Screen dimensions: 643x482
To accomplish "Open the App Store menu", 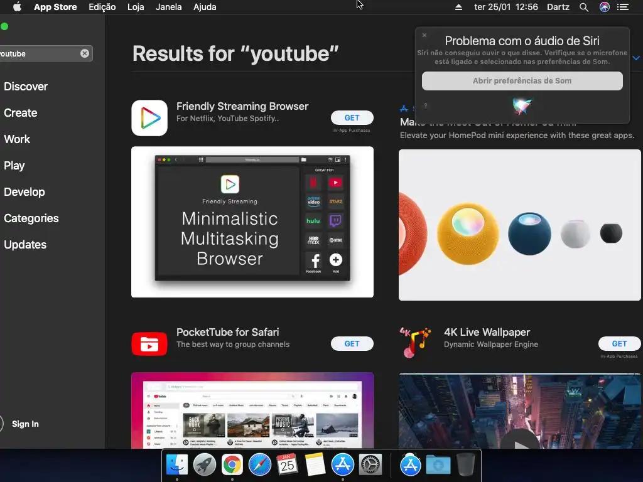I will pos(55,7).
